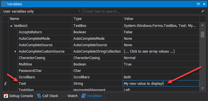Viewport: 208px width, 101px height.
Task: Switch to the Watch tab
Action: point(70,96)
